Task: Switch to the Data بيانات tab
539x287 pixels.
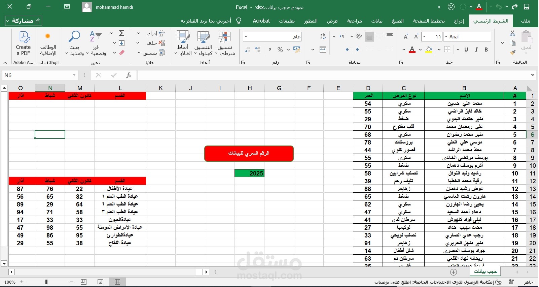Action: coord(377,21)
